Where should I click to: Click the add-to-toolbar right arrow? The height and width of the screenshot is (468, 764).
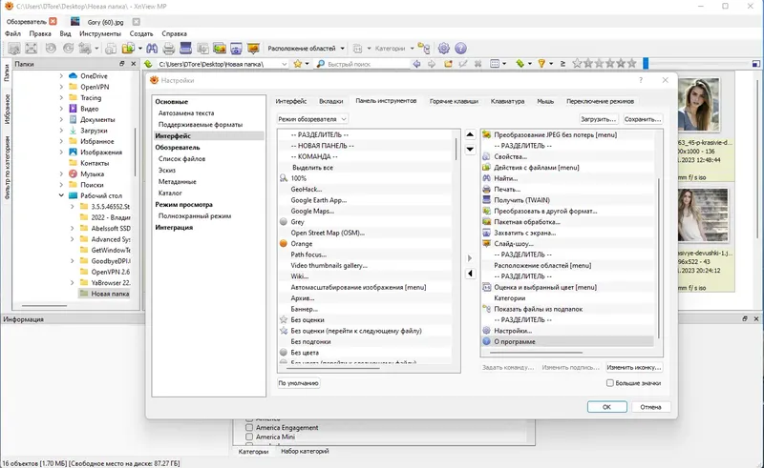469,258
